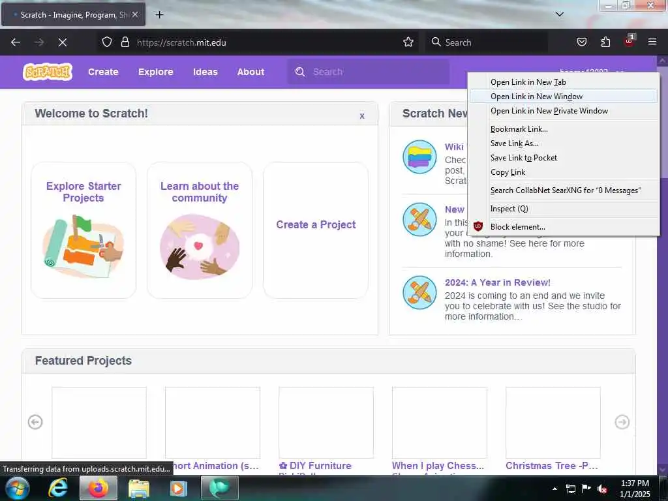Click the Action Center flag tray icon
Image resolution: width=668 pixels, height=501 pixels.
coord(586,489)
